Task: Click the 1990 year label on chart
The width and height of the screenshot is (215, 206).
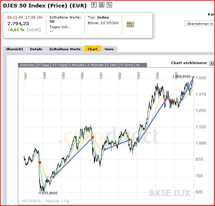Action: point(82,76)
